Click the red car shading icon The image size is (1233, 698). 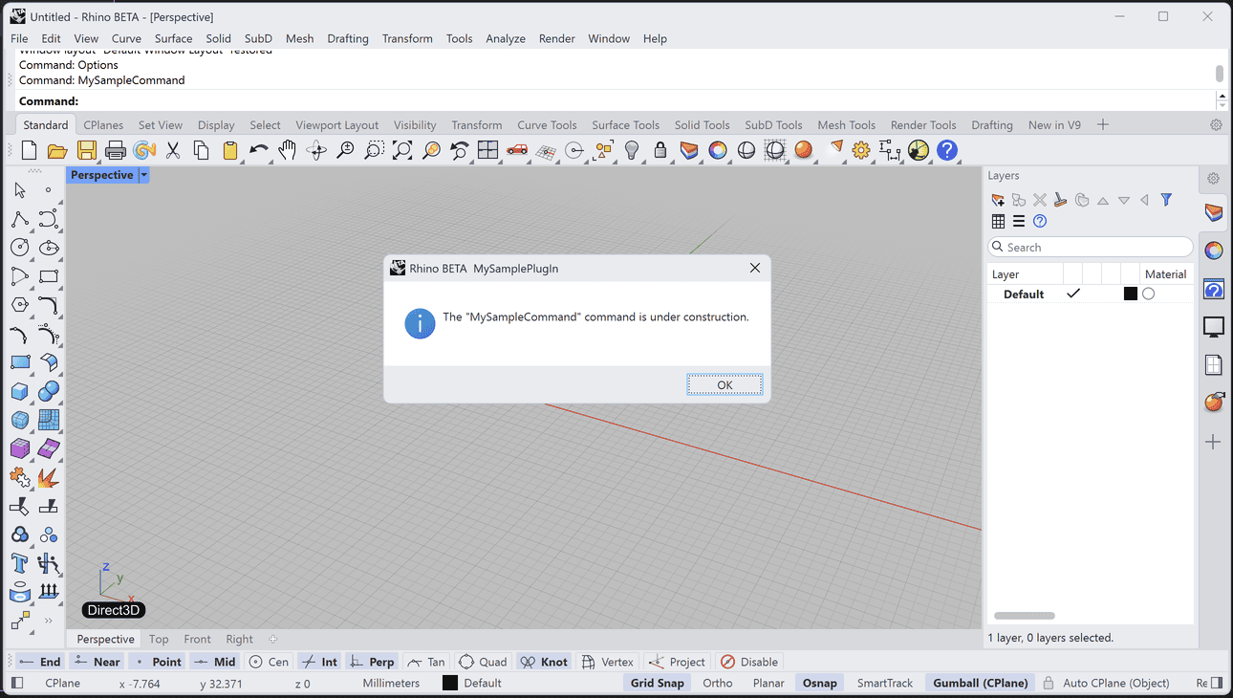[x=517, y=150]
